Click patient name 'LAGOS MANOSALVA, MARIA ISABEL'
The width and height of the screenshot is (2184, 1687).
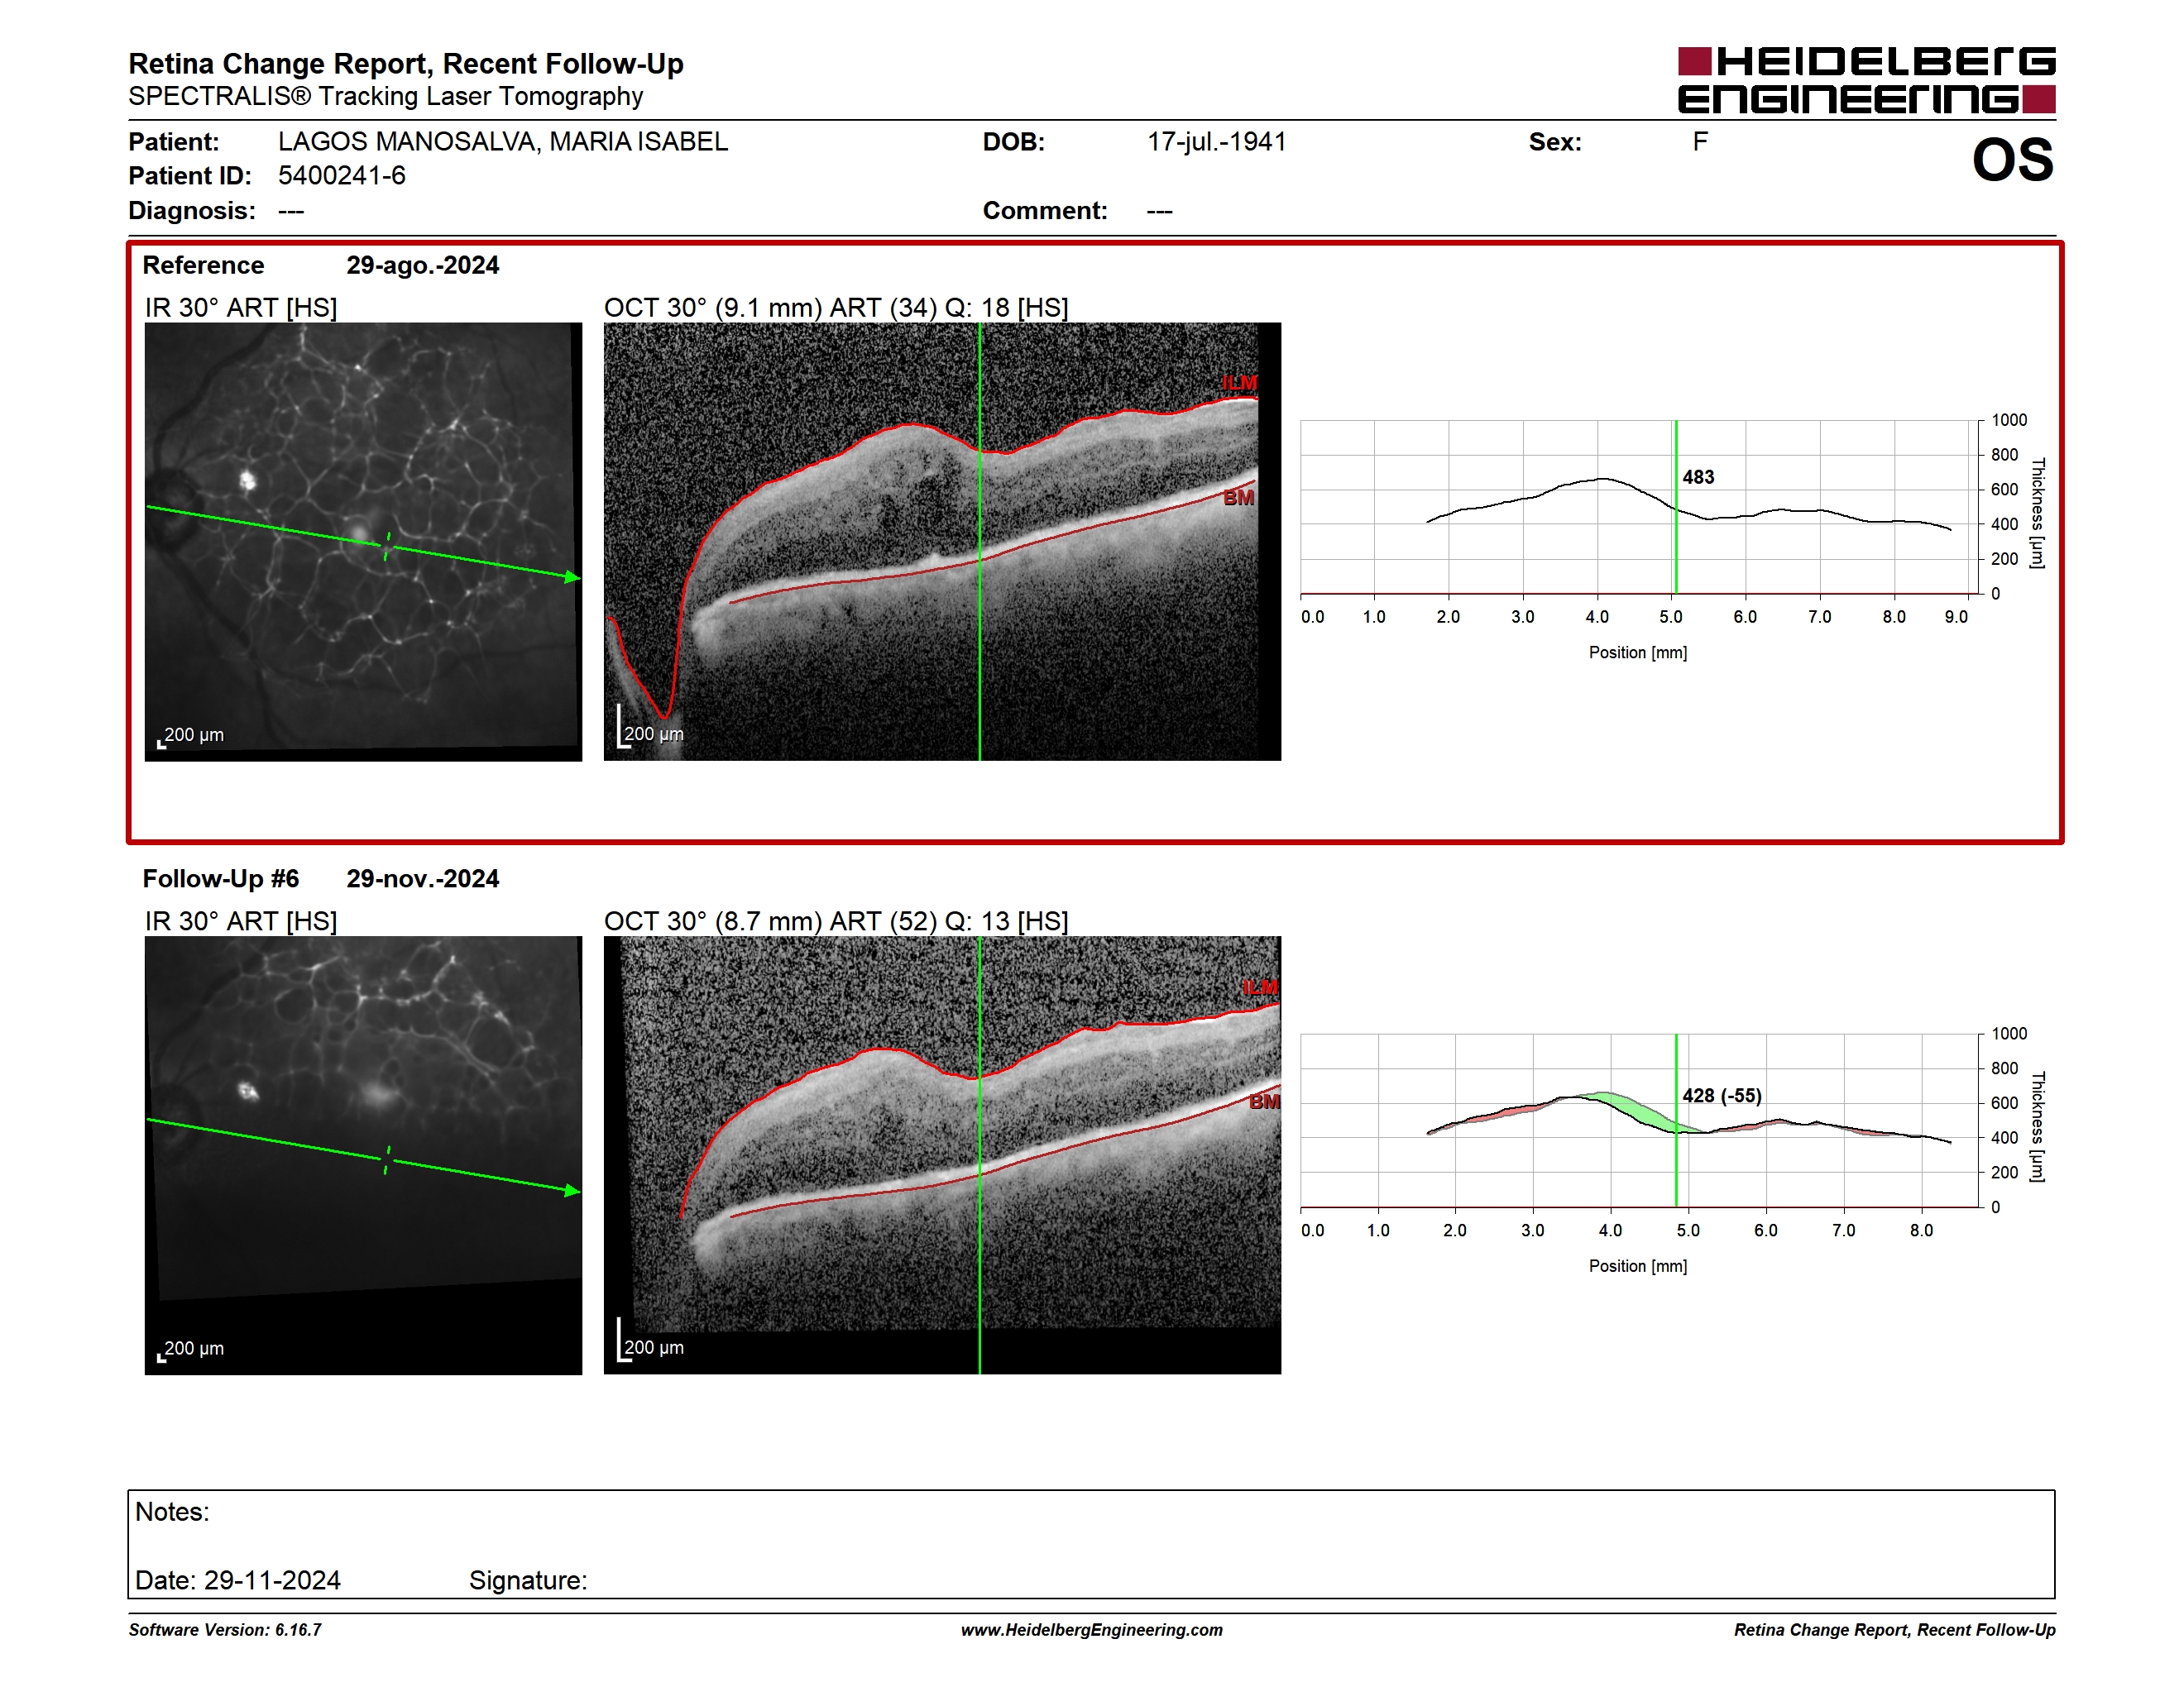[503, 142]
